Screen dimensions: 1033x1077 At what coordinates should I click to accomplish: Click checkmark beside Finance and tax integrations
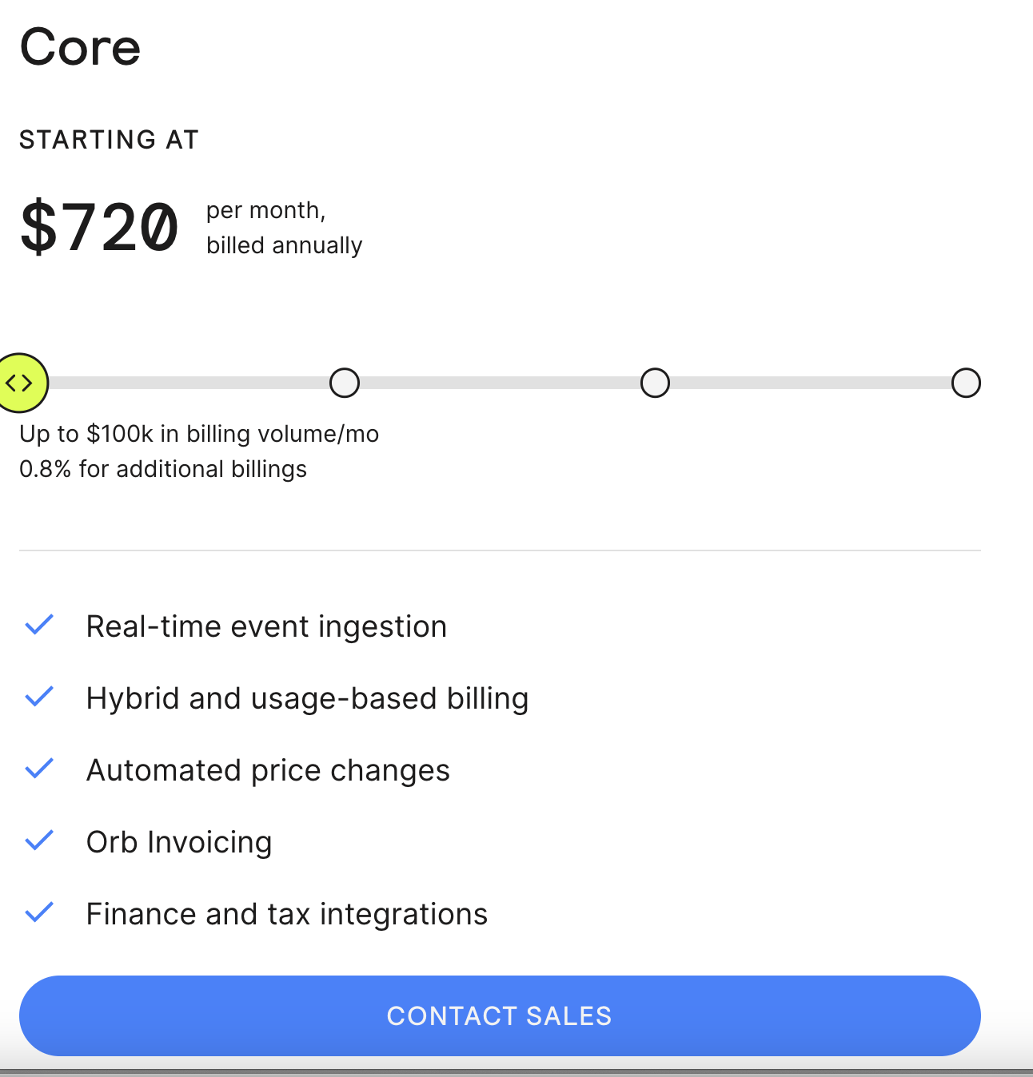tap(39, 912)
